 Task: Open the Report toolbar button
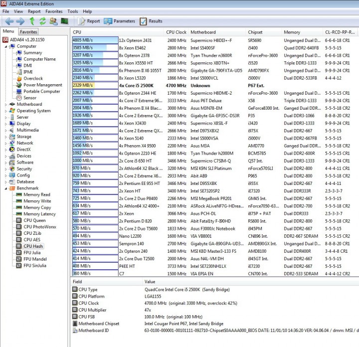coord(89,21)
